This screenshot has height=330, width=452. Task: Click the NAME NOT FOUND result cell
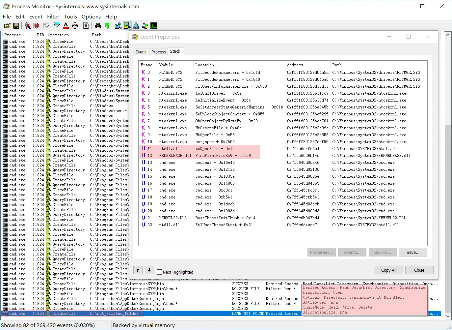(x=248, y=314)
